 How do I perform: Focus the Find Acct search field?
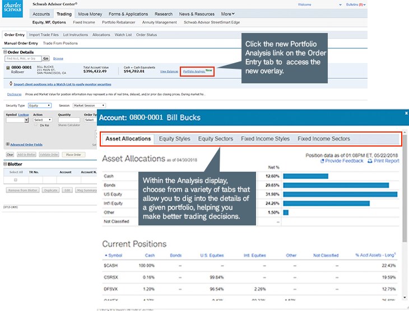[23, 58]
